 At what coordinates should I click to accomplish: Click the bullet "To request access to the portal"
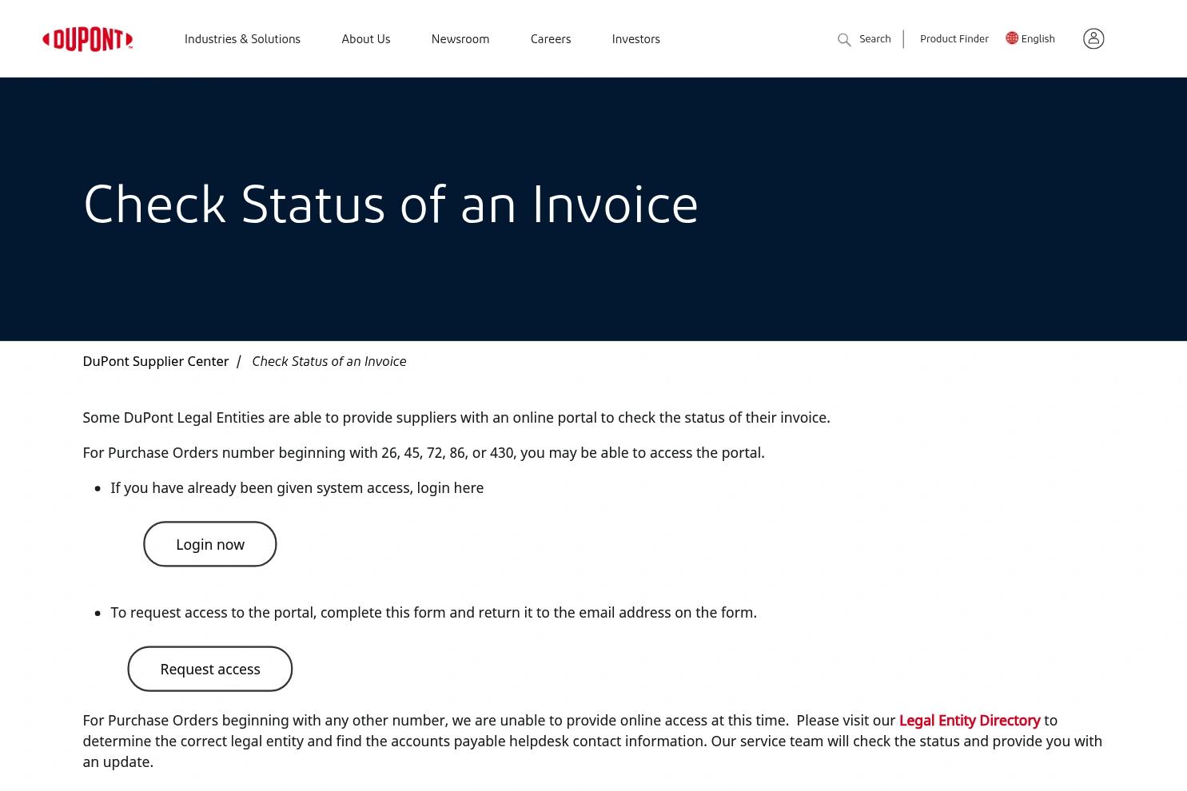click(x=434, y=612)
